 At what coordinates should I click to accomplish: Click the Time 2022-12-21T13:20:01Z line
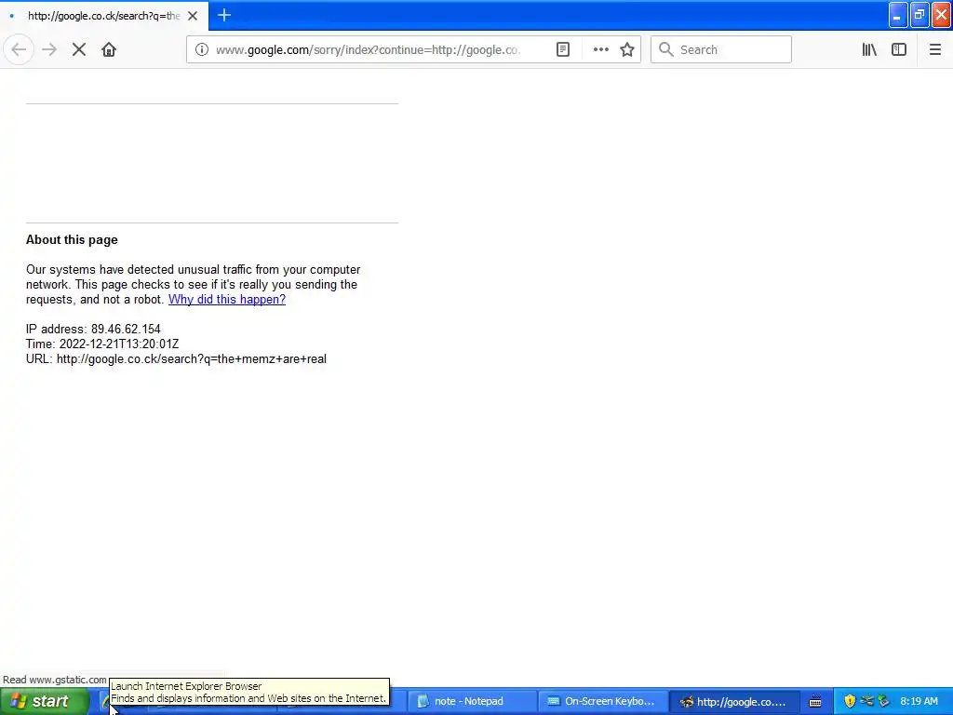[x=102, y=344]
